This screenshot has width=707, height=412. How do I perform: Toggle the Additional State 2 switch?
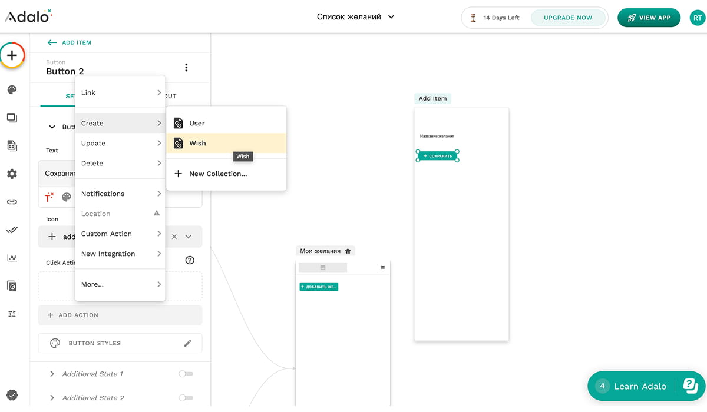click(186, 398)
